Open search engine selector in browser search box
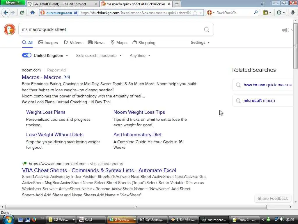298x224 pixels. click(x=211, y=13)
